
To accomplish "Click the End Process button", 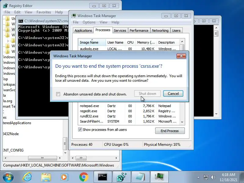I will pyautogui.click(x=170, y=131).
